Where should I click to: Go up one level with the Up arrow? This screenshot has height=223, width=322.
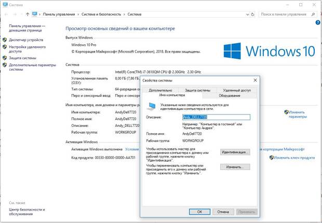(x=28, y=14)
